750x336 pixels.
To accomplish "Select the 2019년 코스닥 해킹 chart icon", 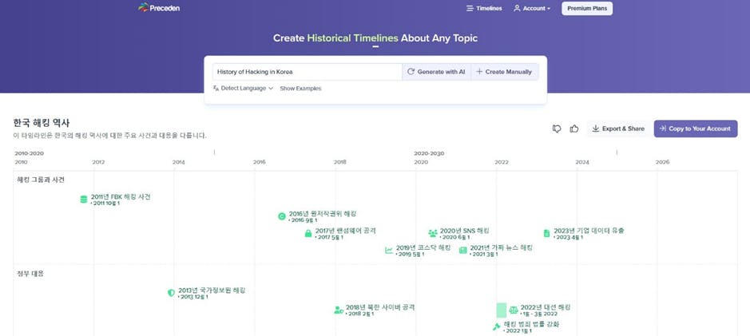I will point(389,250).
